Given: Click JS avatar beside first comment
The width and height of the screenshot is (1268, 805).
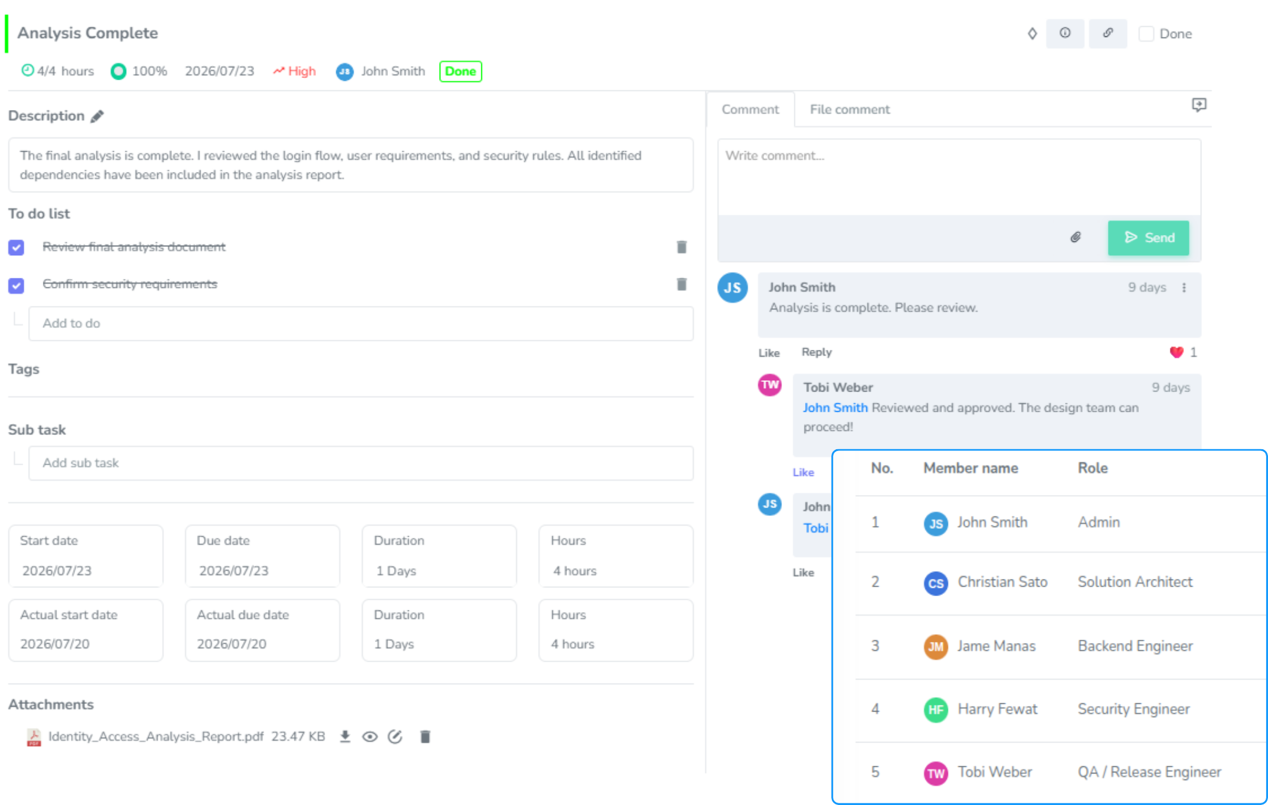Looking at the screenshot, I should 732,288.
